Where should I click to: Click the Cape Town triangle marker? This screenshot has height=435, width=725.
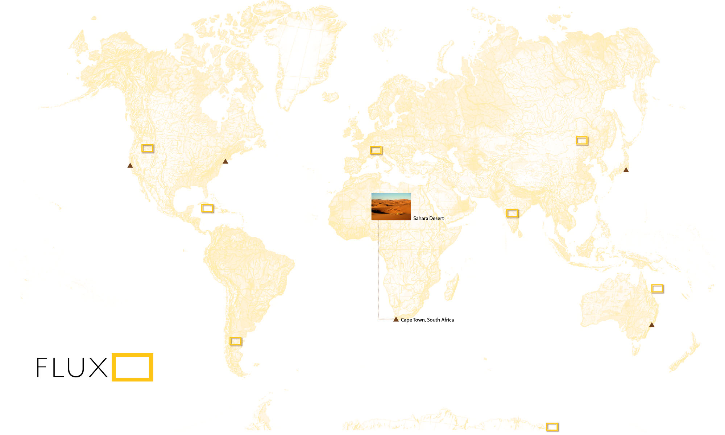tap(396, 320)
